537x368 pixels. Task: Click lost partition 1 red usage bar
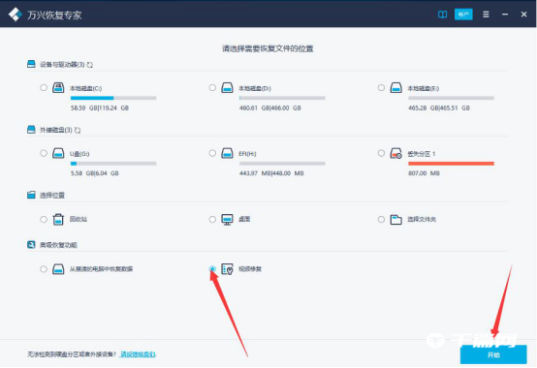(x=451, y=164)
